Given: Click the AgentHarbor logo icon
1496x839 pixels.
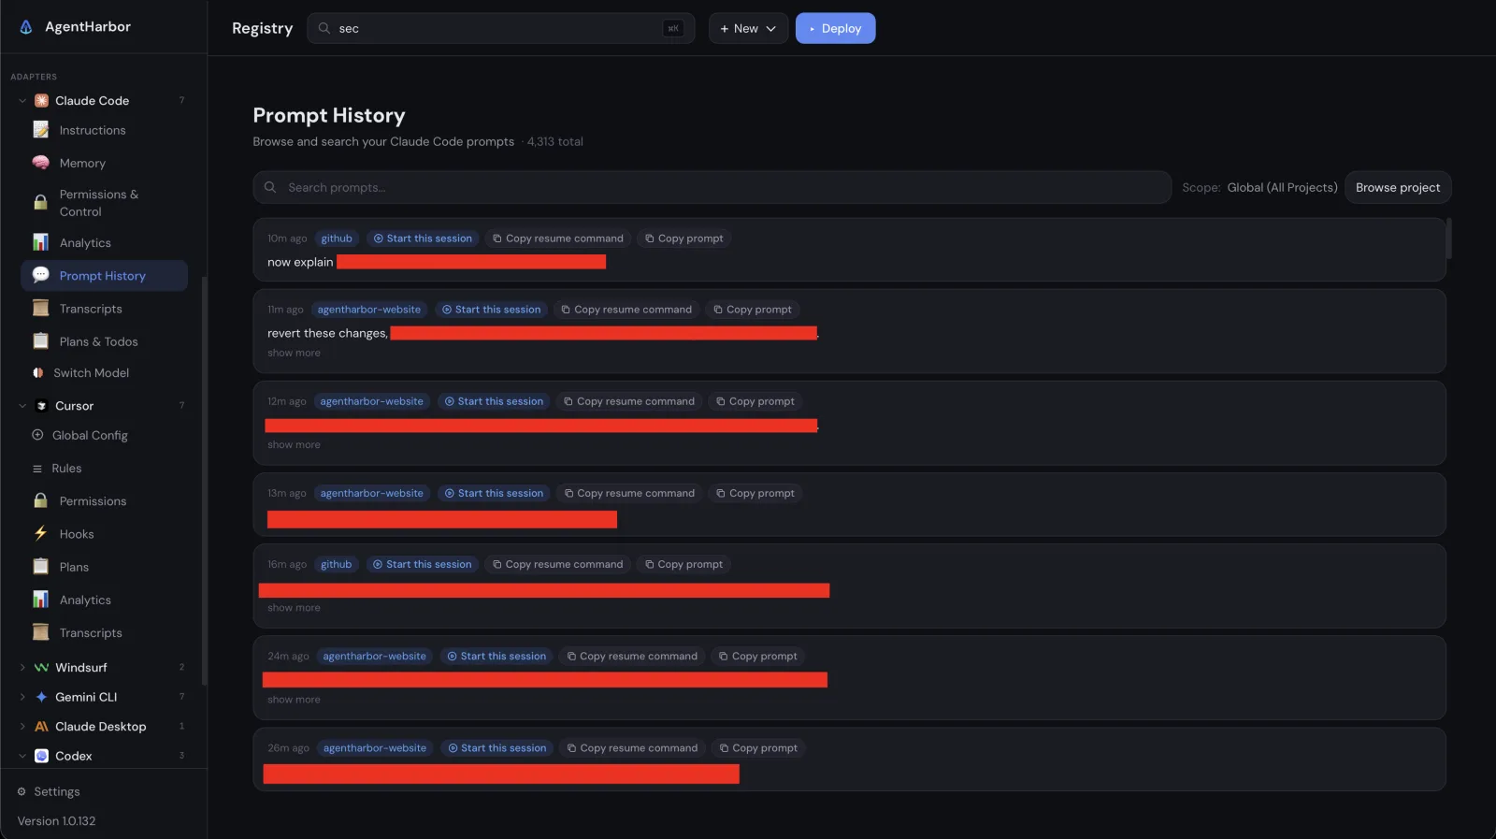Looking at the screenshot, I should (x=26, y=27).
